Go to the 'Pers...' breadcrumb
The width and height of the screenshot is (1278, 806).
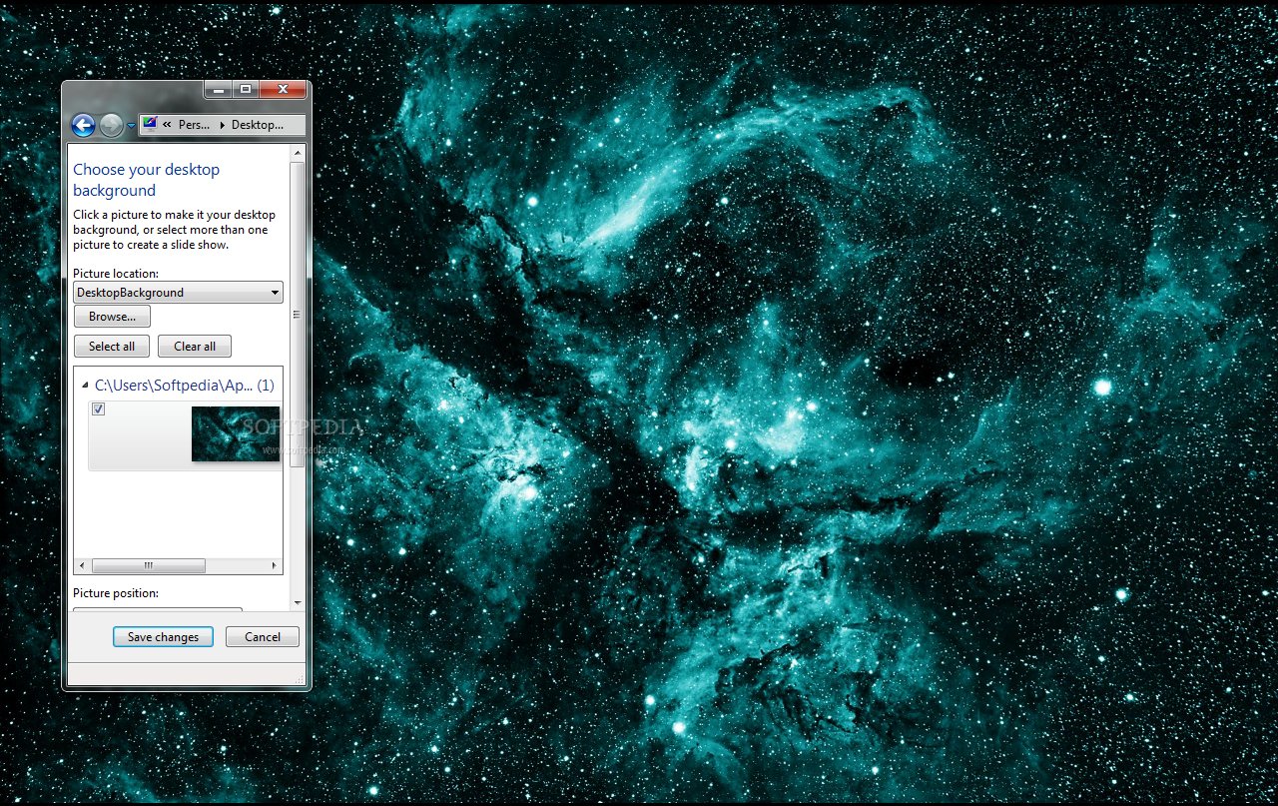[195, 125]
